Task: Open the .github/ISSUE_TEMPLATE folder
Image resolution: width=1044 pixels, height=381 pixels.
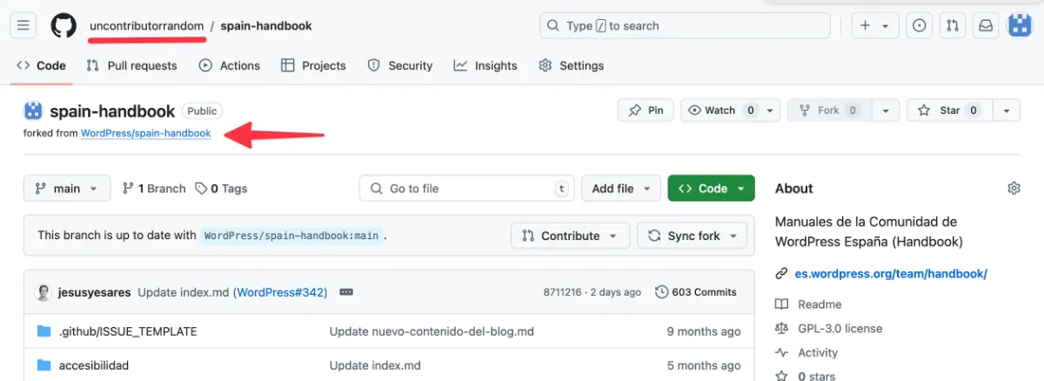Action: pyautogui.click(x=128, y=331)
